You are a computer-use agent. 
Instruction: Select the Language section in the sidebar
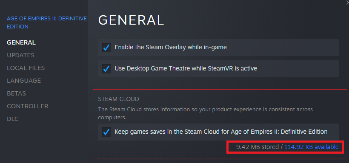24,81
